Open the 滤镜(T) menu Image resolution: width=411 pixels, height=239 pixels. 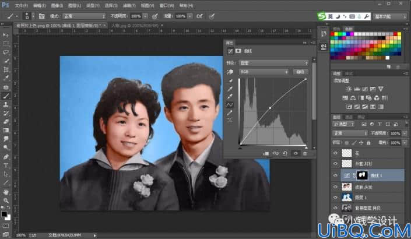(x=129, y=5)
